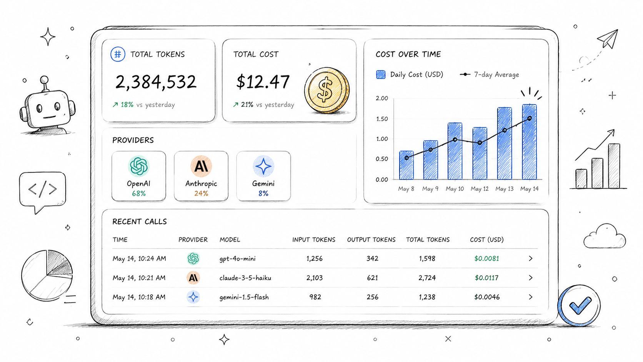Click the MODEL column header

[230, 240]
